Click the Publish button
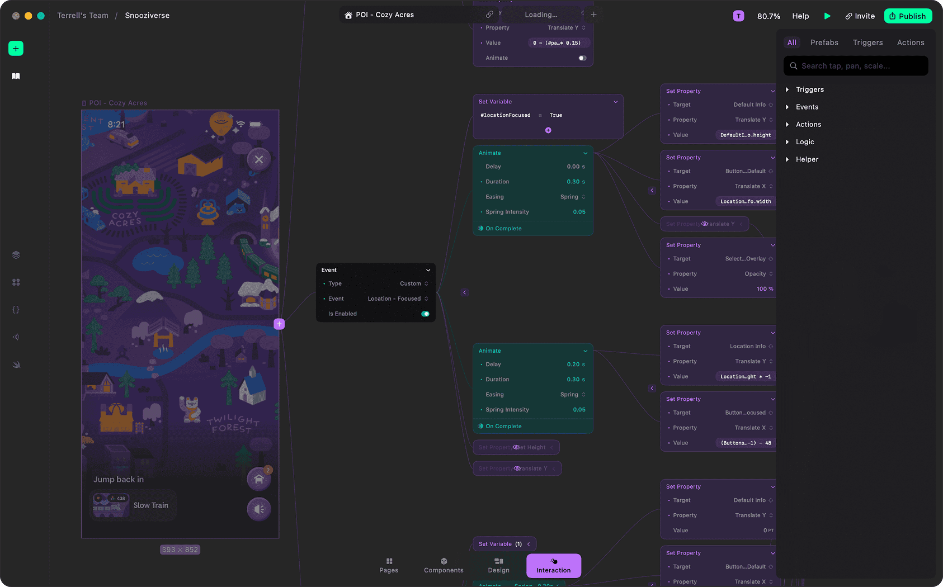This screenshot has height=587, width=943. pos(908,16)
